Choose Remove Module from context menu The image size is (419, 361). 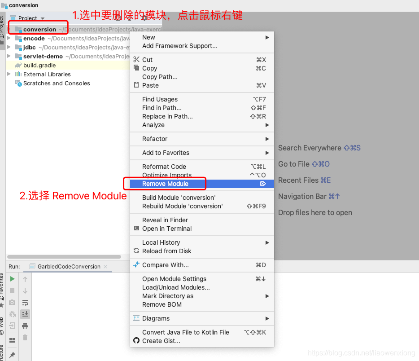tap(202, 184)
